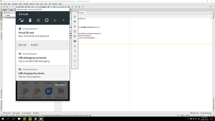Viewport: 215px width, 121px height.
Task: Open the Terminal tool window
Action: 7,113
